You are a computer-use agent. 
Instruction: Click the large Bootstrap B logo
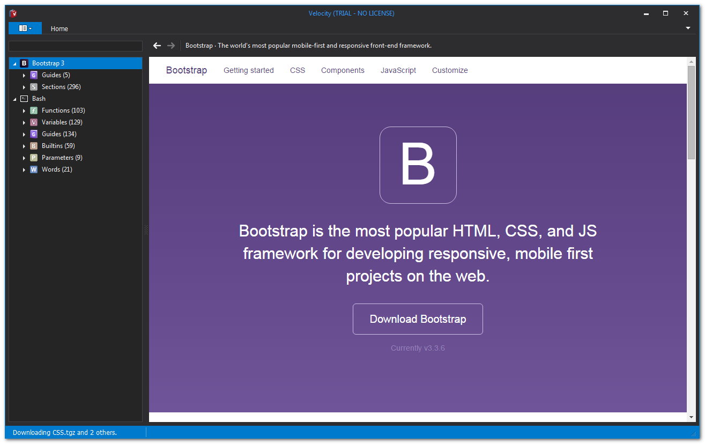(418, 165)
